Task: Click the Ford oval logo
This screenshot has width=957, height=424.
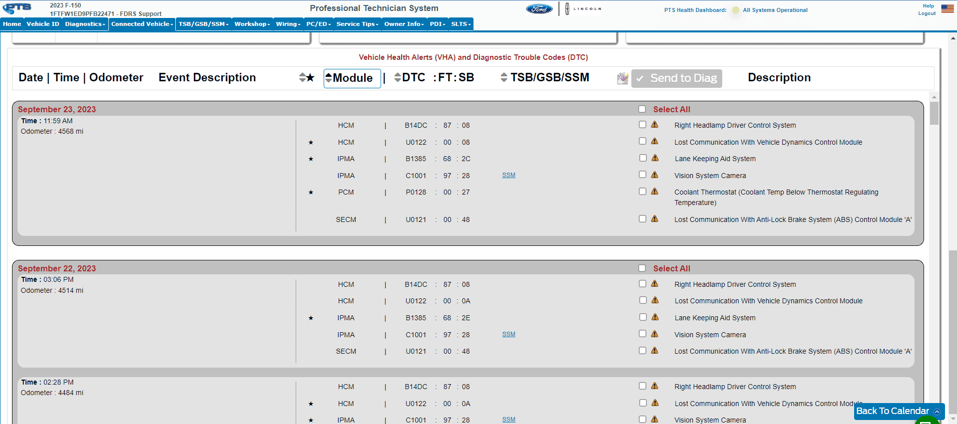Action: point(539,9)
